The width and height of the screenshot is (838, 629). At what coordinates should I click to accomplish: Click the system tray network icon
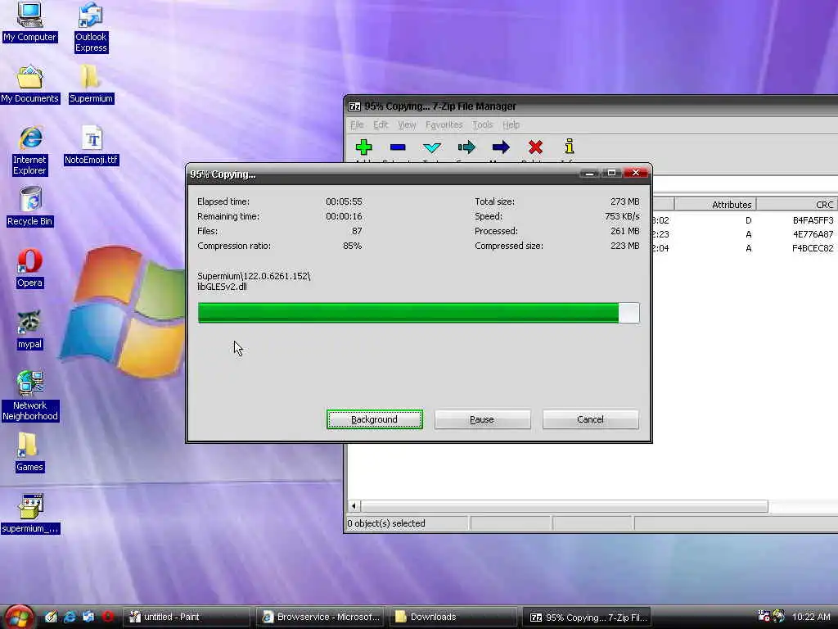click(764, 616)
